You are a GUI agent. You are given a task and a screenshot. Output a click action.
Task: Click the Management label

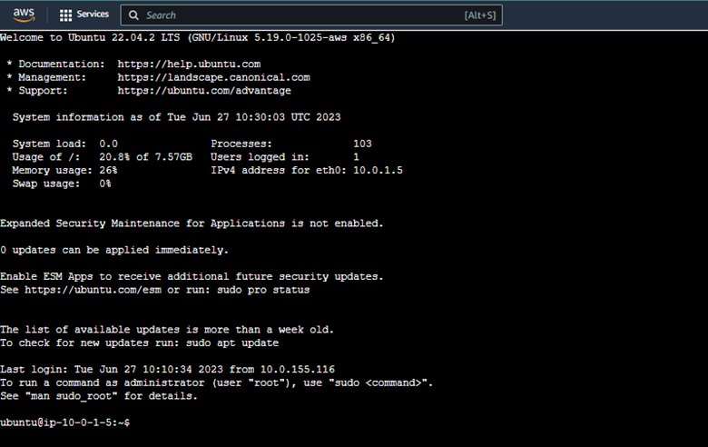[52, 77]
